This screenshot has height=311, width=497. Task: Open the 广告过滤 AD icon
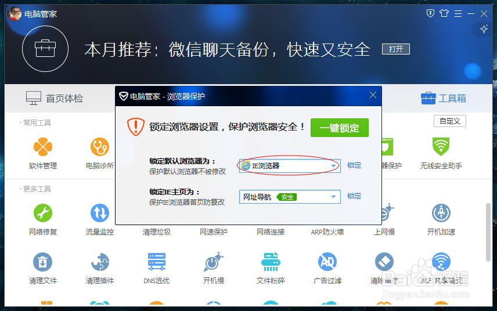click(x=327, y=262)
